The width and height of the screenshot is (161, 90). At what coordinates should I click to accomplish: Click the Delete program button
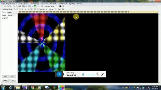click(x=5, y=80)
